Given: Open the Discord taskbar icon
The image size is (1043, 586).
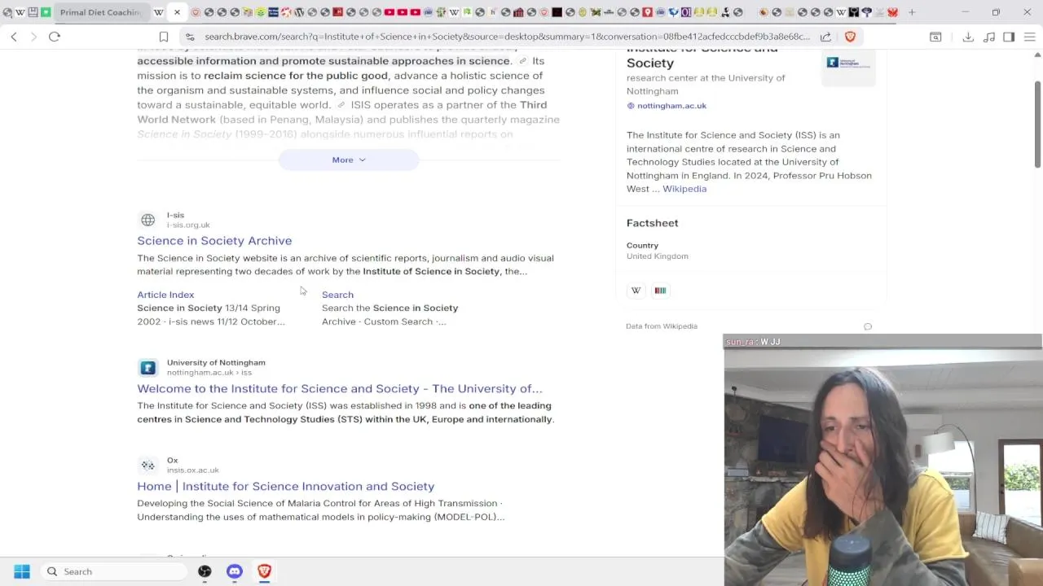Looking at the screenshot, I should pos(235,571).
